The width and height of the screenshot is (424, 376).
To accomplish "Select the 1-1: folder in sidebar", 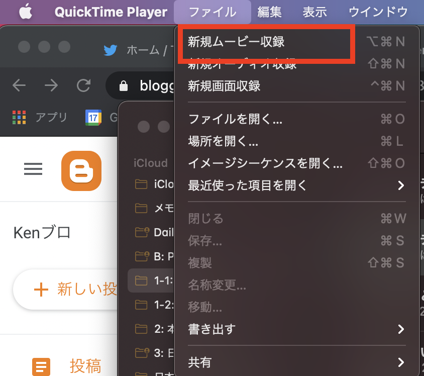I will (150, 280).
